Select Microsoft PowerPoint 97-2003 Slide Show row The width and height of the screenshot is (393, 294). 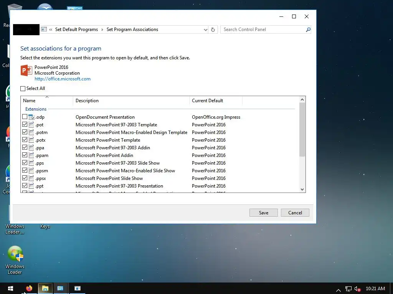pos(159,163)
